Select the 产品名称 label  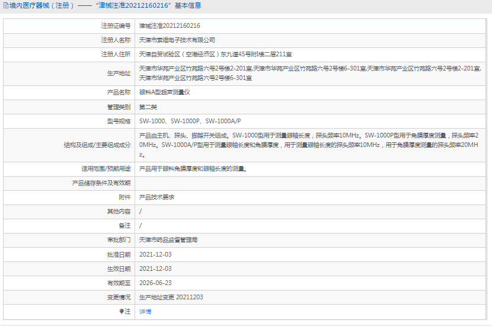[x=119, y=92]
